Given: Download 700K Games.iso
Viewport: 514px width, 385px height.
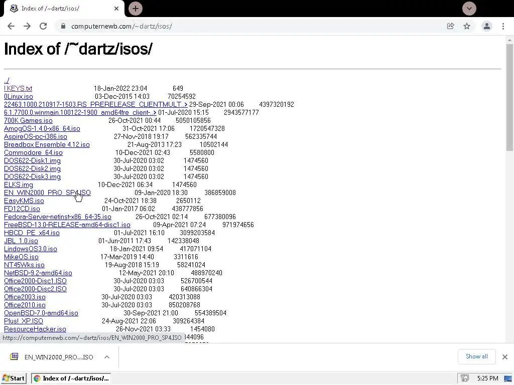Looking at the screenshot, I should point(28,120).
